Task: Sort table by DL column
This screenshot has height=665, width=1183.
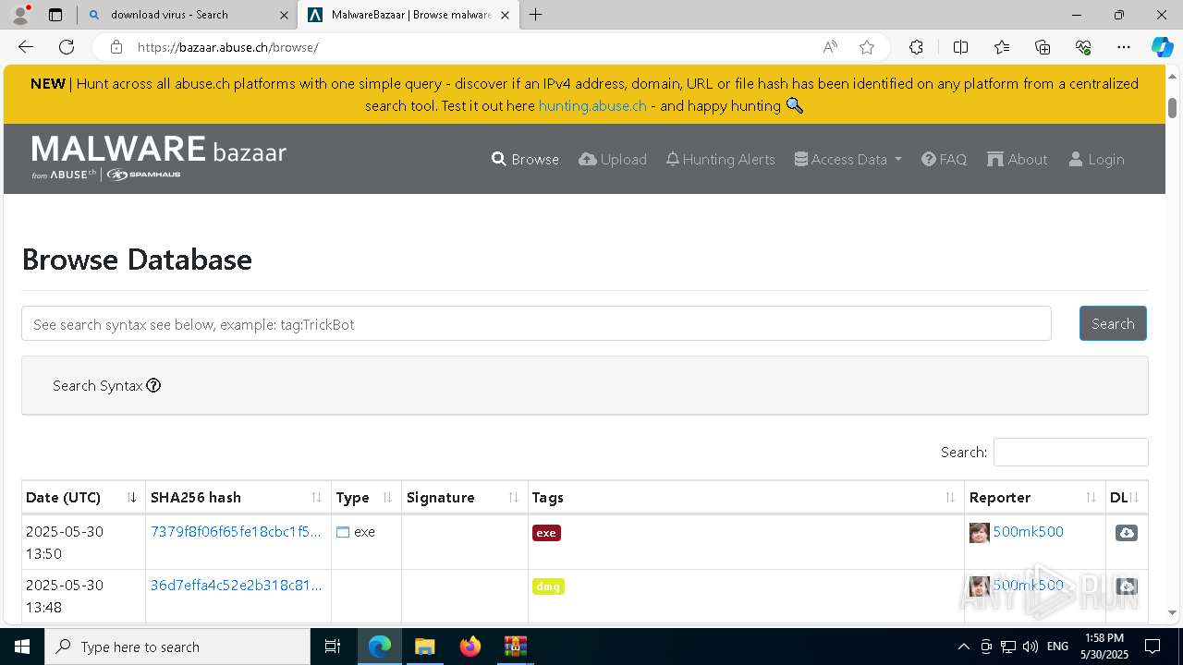Action: pyautogui.click(x=1127, y=497)
